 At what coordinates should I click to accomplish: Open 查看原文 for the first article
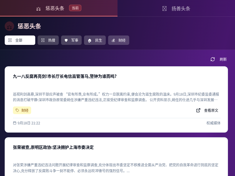coord(211,110)
